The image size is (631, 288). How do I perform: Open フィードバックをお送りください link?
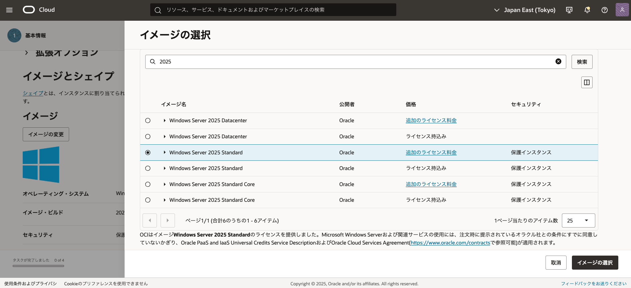click(594, 284)
